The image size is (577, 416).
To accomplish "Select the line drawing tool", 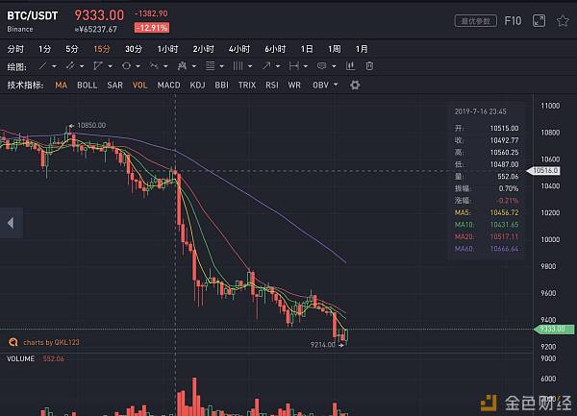I will click(x=42, y=66).
